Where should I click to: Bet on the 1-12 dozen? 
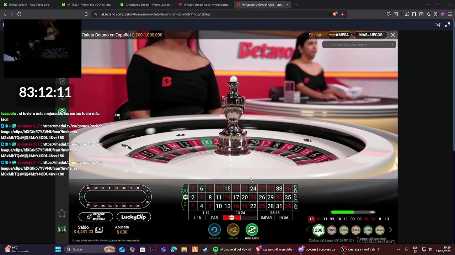206,213
